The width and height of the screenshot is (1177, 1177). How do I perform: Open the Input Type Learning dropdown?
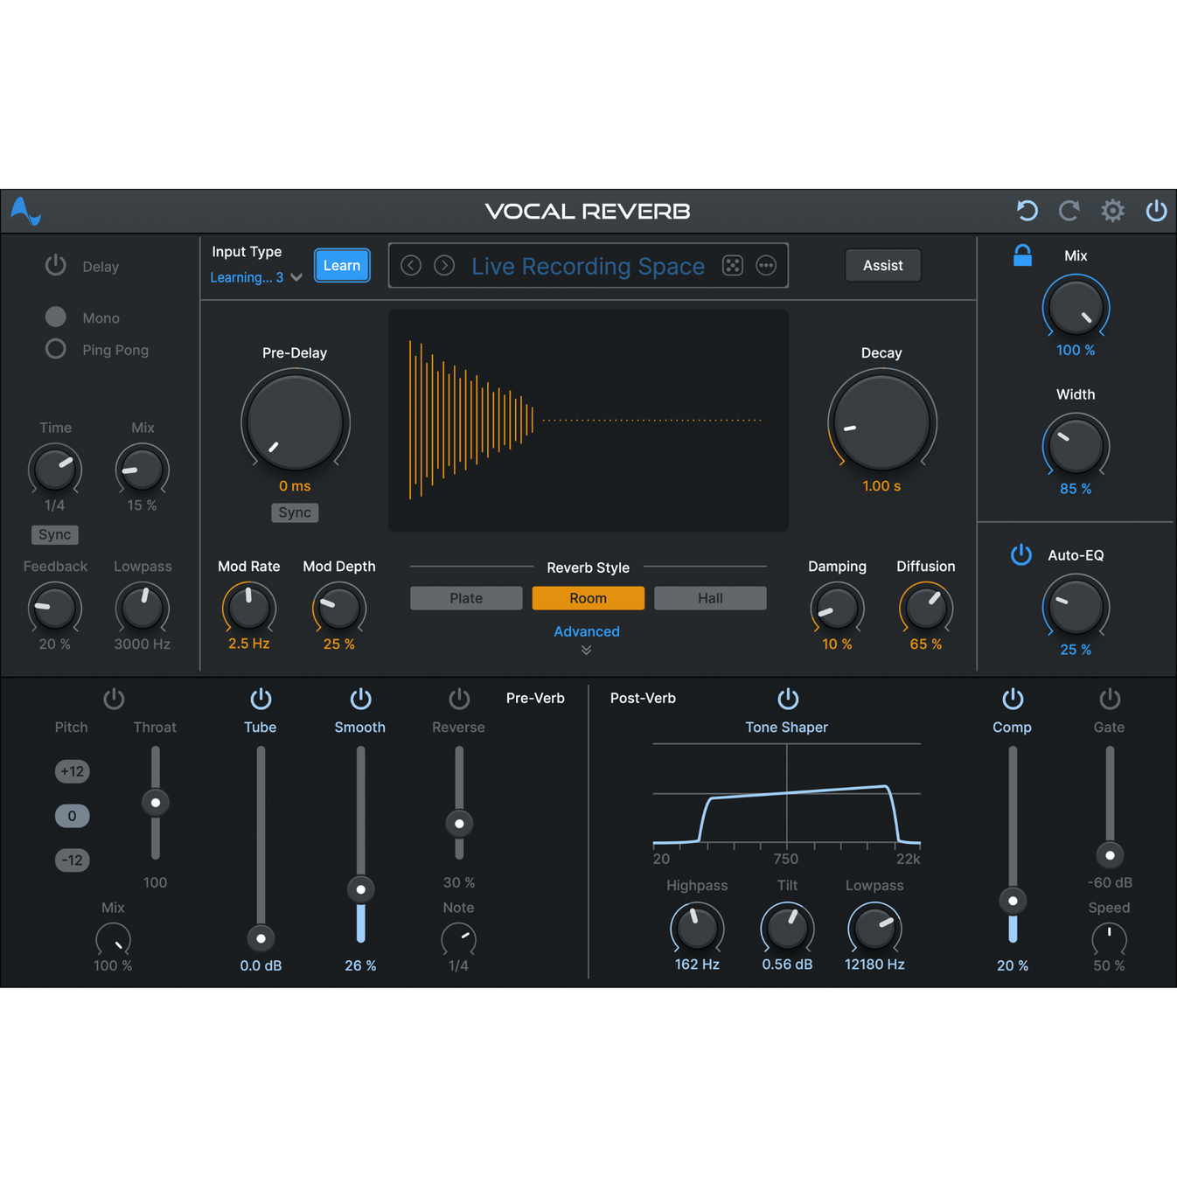coord(255,277)
